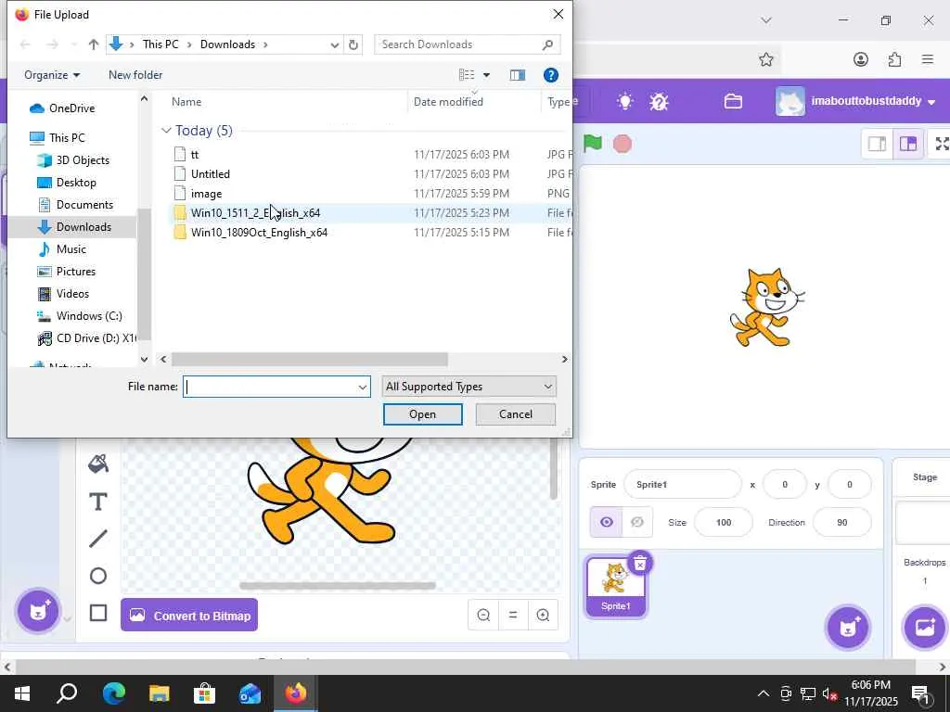Select Windows (C:) drive
The height and width of the screenshot is (712, 950).
click(89, 316)
